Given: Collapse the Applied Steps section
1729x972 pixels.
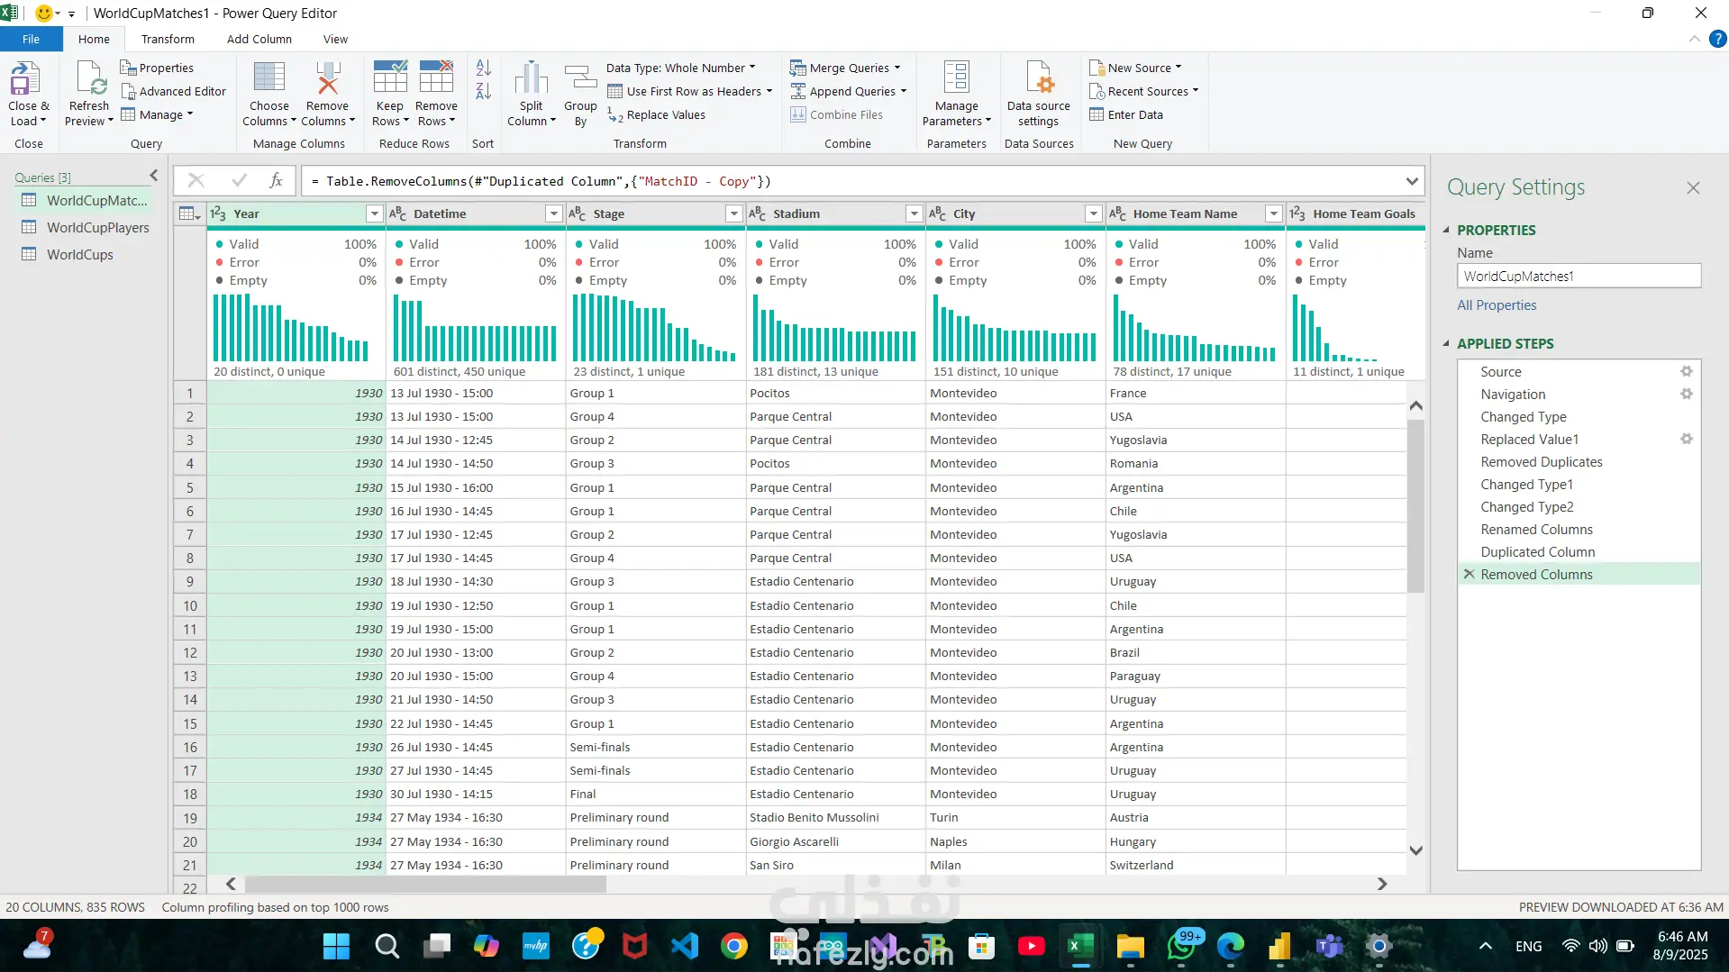Looking at the screenshot, I should coord(1446,343).
